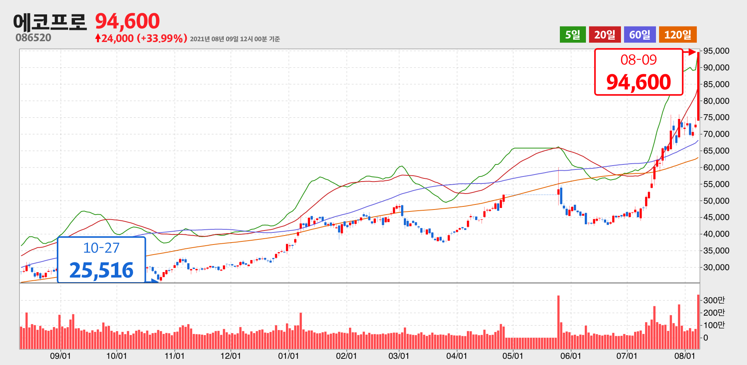Click the green 5일 moving average legend
747x365 pixels.
pyautogui.click(x=573, y=35)
